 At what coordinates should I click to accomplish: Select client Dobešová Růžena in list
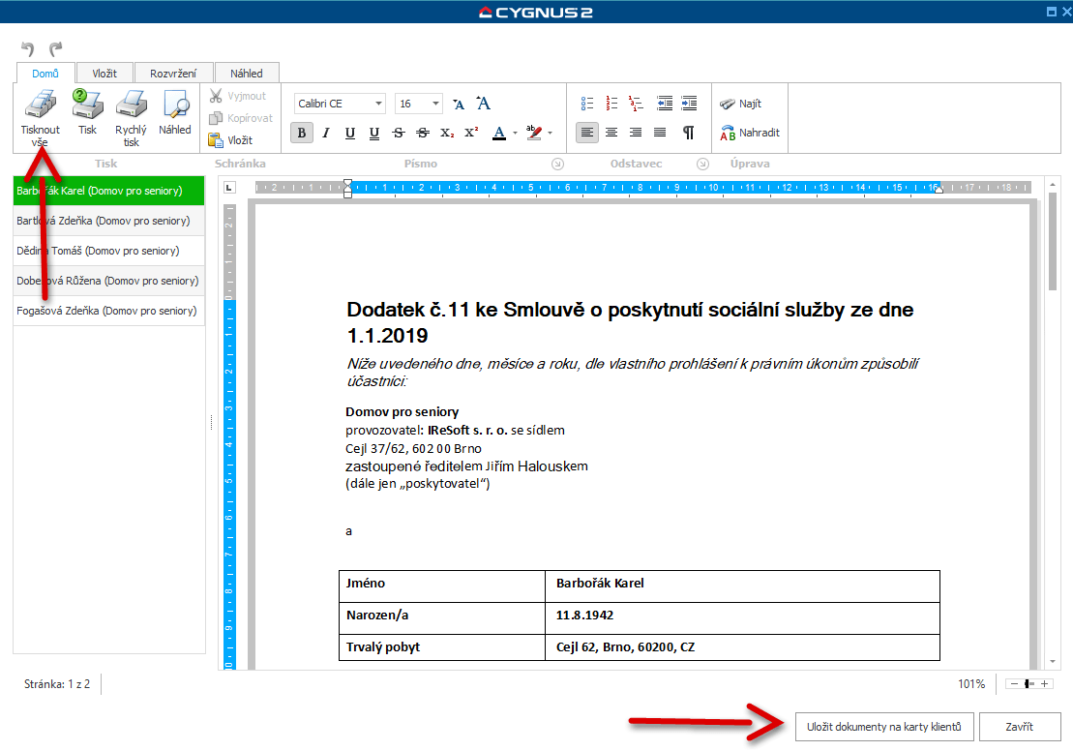point(108,281)
